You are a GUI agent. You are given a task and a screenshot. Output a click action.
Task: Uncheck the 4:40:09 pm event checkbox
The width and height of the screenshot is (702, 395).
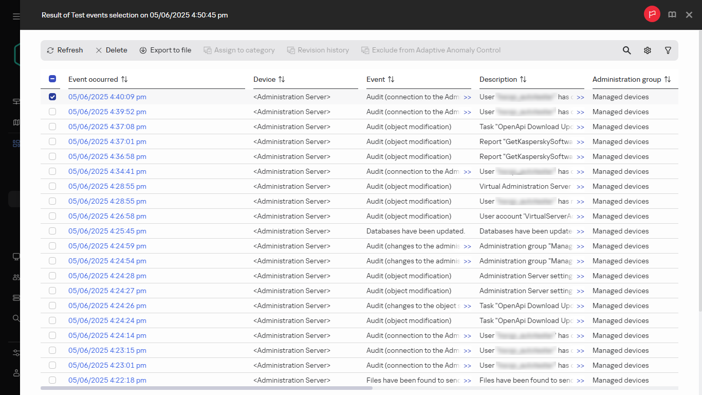pos(52,97)
